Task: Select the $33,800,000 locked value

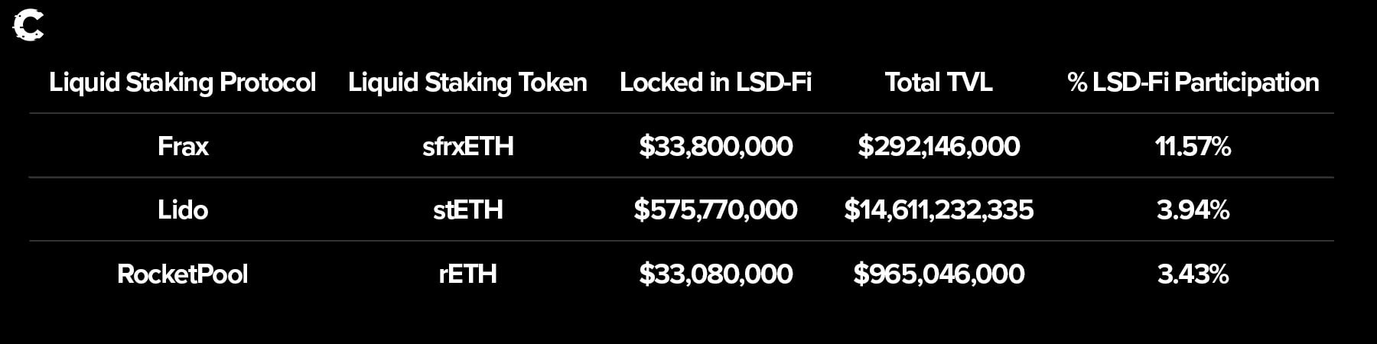Action: (715, 146)
